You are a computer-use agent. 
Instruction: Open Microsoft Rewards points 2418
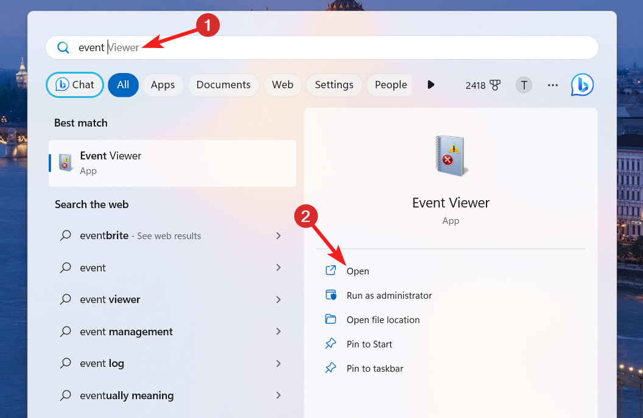point(483,85)
